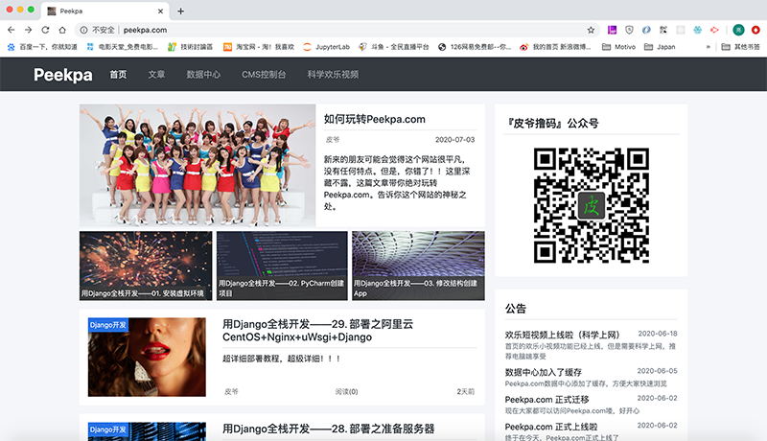767x441 pixels.
Task: Click the fireworks tutorial 01 thumbnail
Action: tap(146, 266)
